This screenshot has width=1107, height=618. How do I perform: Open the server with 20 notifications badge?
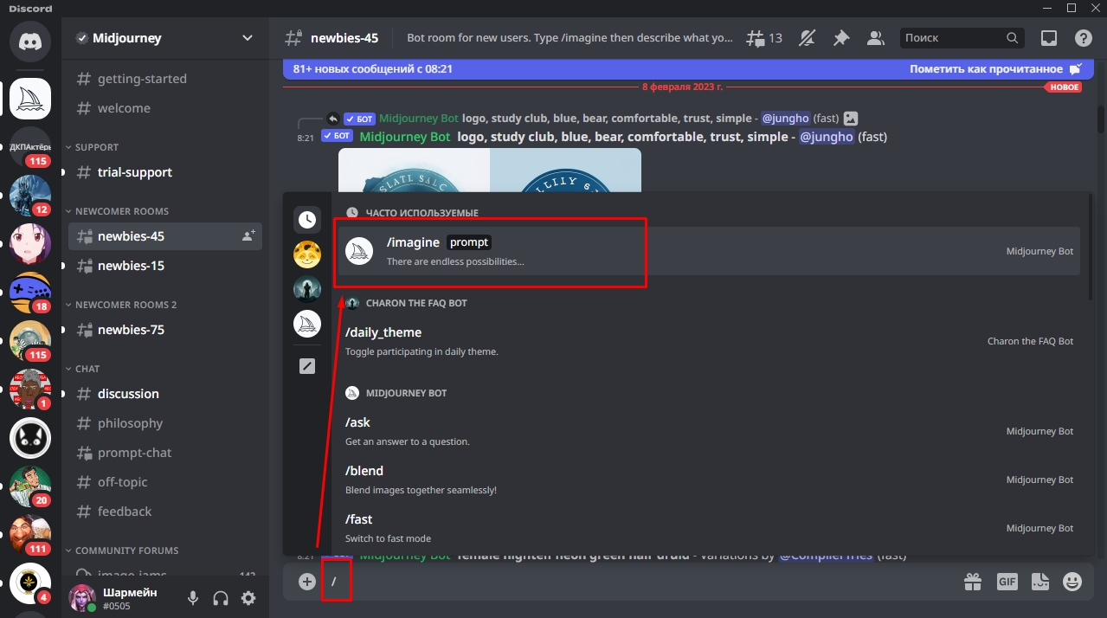(x=30, y=486)
